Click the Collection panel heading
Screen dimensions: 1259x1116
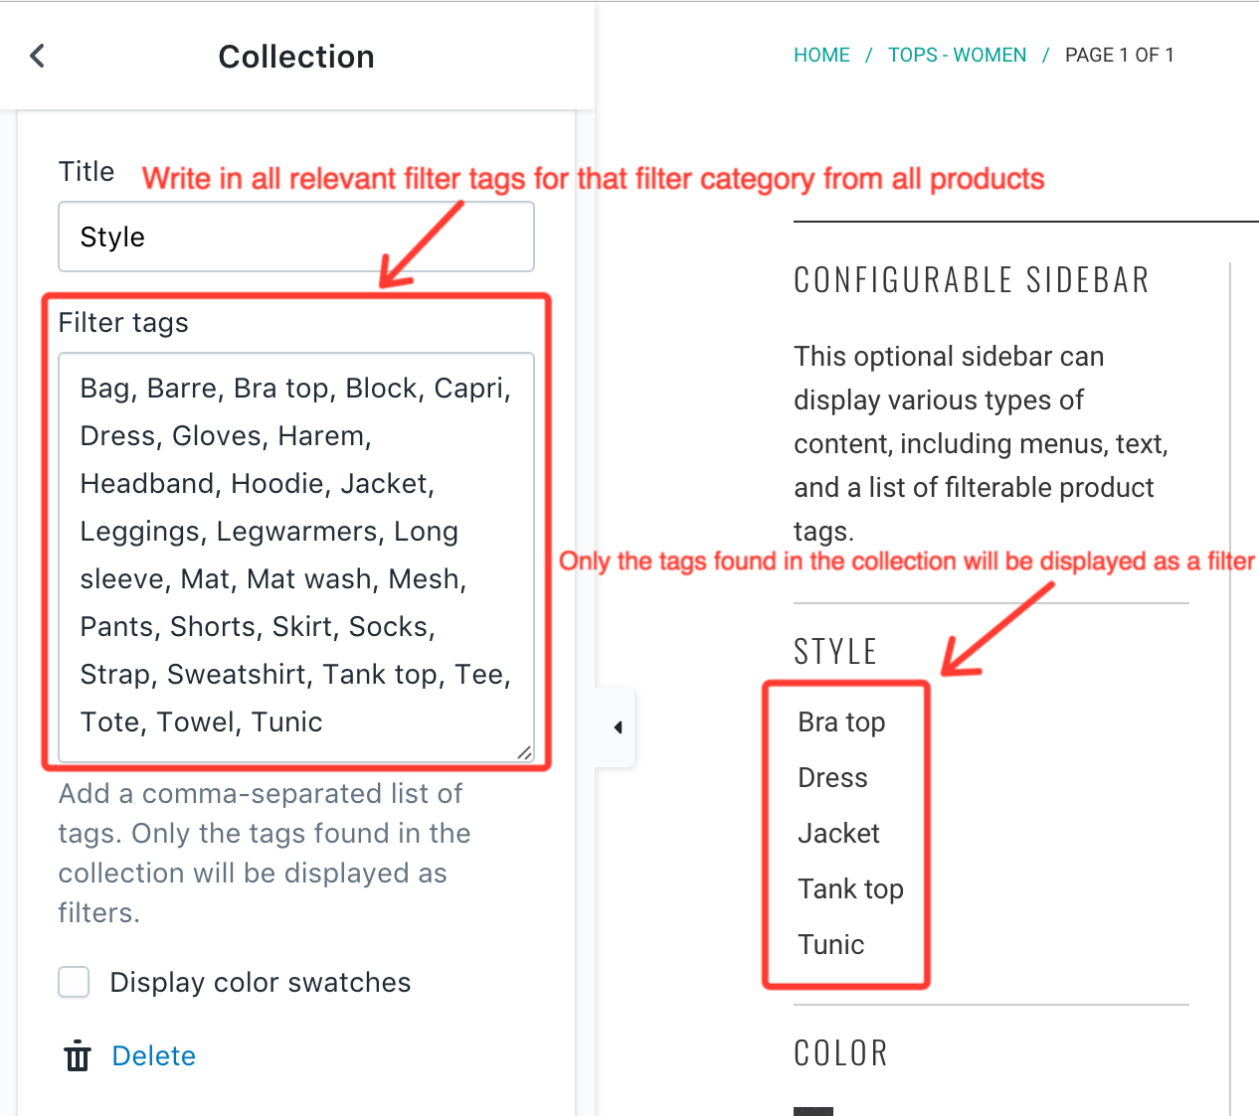pos(296,57)
